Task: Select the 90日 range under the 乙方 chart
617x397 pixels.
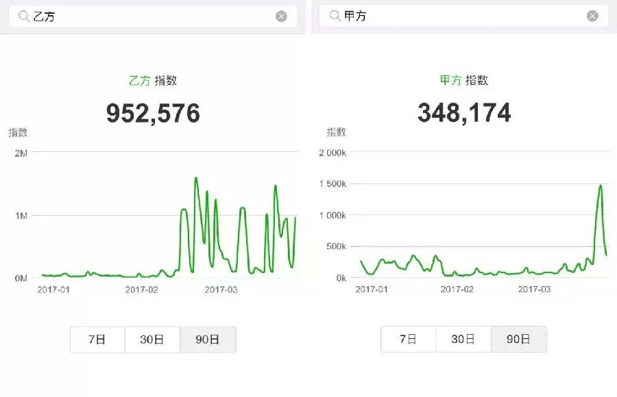Action: tap(208, 340)
